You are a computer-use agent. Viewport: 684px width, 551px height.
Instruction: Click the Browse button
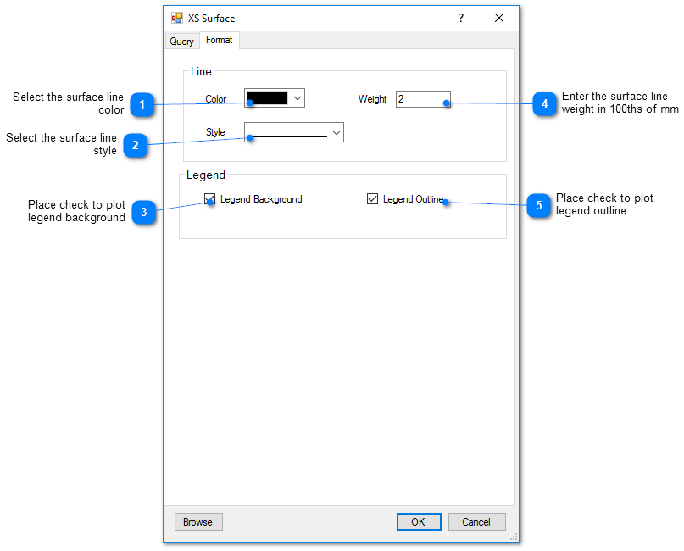click(198, 522)
